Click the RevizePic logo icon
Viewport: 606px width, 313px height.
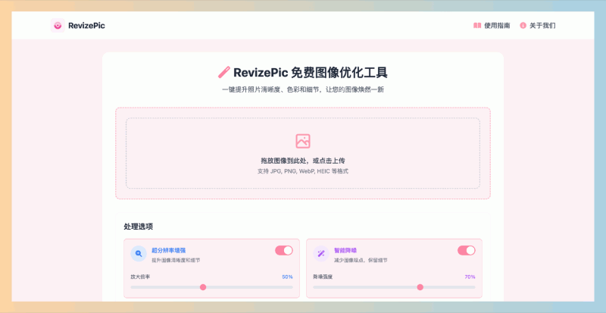[x=58, y=26]
